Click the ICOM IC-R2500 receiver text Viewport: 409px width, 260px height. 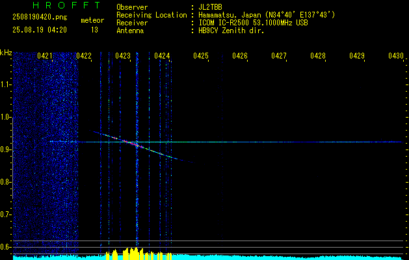[253, 23]
